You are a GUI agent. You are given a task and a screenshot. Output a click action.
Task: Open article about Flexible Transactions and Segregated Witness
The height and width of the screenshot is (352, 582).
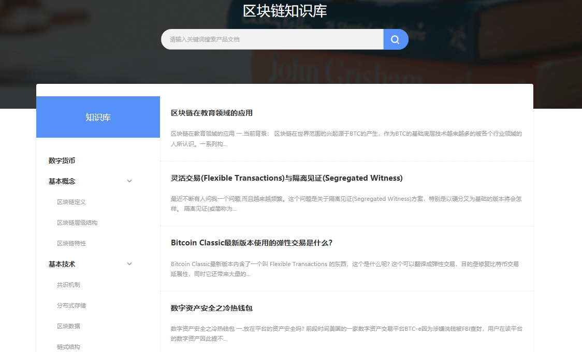tap(286, 179)
